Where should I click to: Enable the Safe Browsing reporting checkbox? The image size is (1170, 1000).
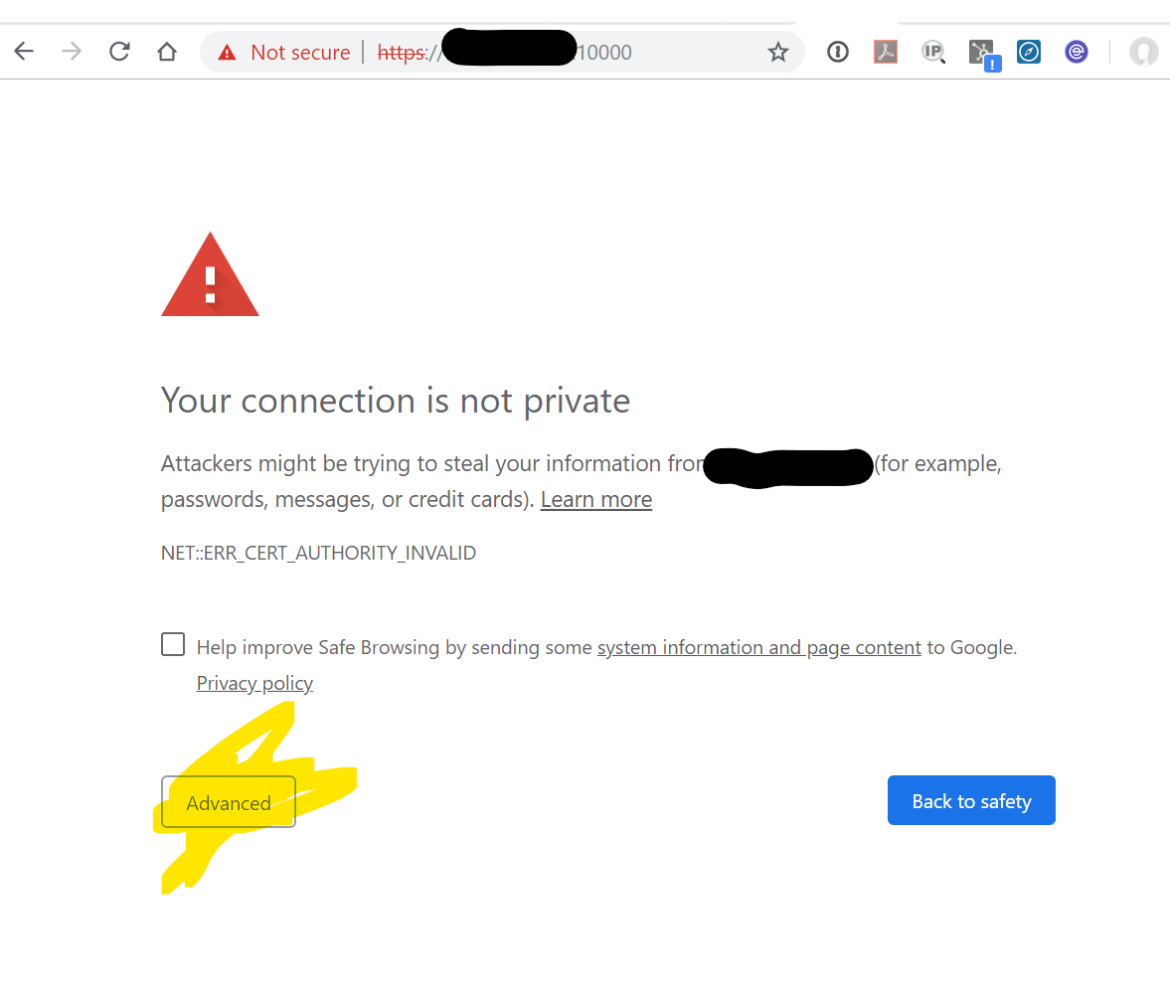(x=173, y=644)
